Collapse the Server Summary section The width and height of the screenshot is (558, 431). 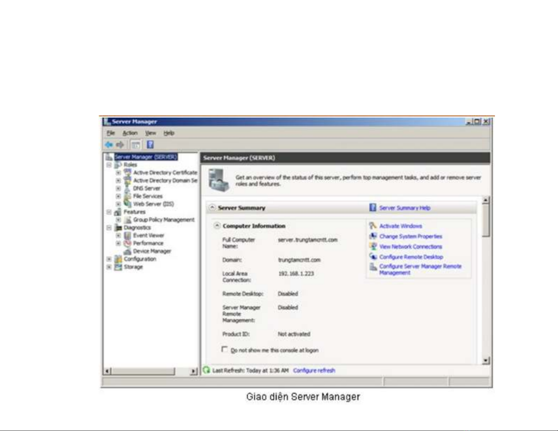click(212, 207)
